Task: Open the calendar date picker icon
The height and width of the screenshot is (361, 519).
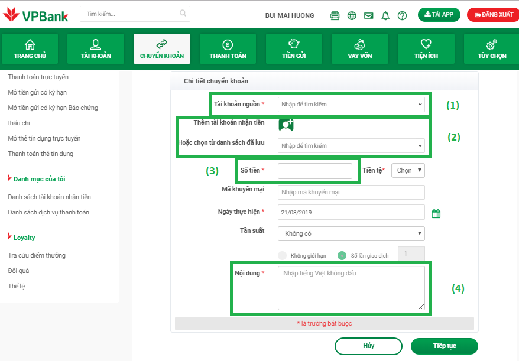Action: click(436, 214)
